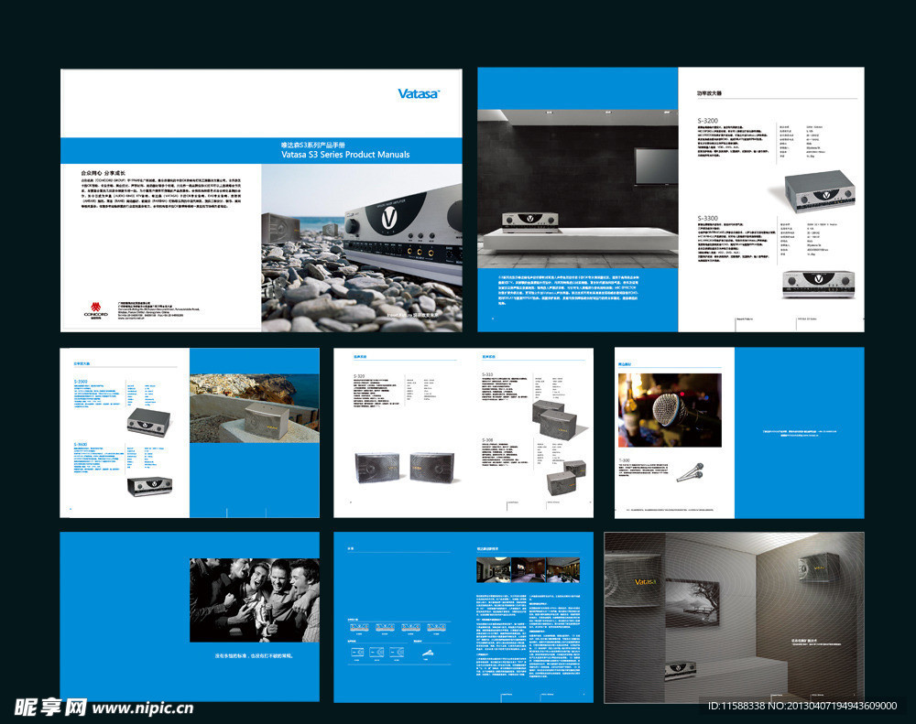Click the Vatasa logo on the cover page

pyautogui.click(x=419, y=93)
